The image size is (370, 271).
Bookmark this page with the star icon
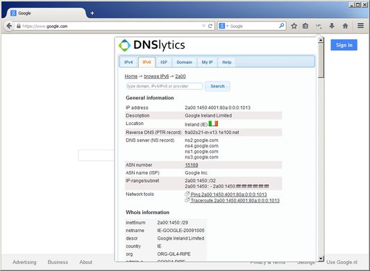click(294, 26)
